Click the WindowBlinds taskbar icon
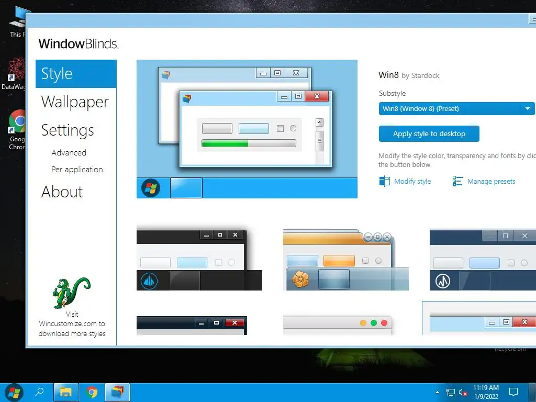 pos(117,392)
